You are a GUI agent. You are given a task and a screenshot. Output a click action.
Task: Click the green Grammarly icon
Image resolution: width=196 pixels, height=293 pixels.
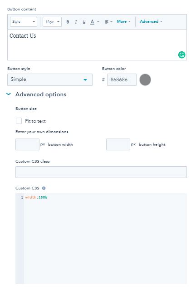coord(181,55)
